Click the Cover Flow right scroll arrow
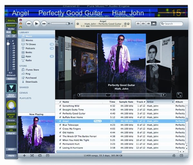193x165 pixels. (164, 95)
